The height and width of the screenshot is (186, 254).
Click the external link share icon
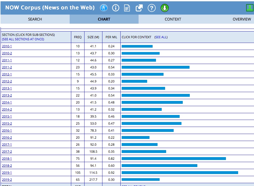[139, 8]
